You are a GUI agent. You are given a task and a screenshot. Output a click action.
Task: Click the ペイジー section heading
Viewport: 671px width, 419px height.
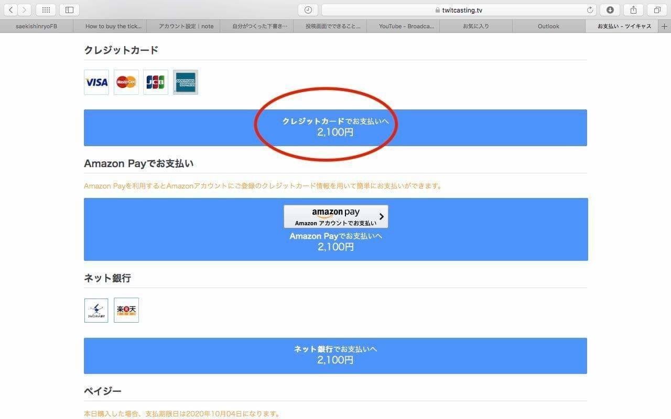coord(103,391)
